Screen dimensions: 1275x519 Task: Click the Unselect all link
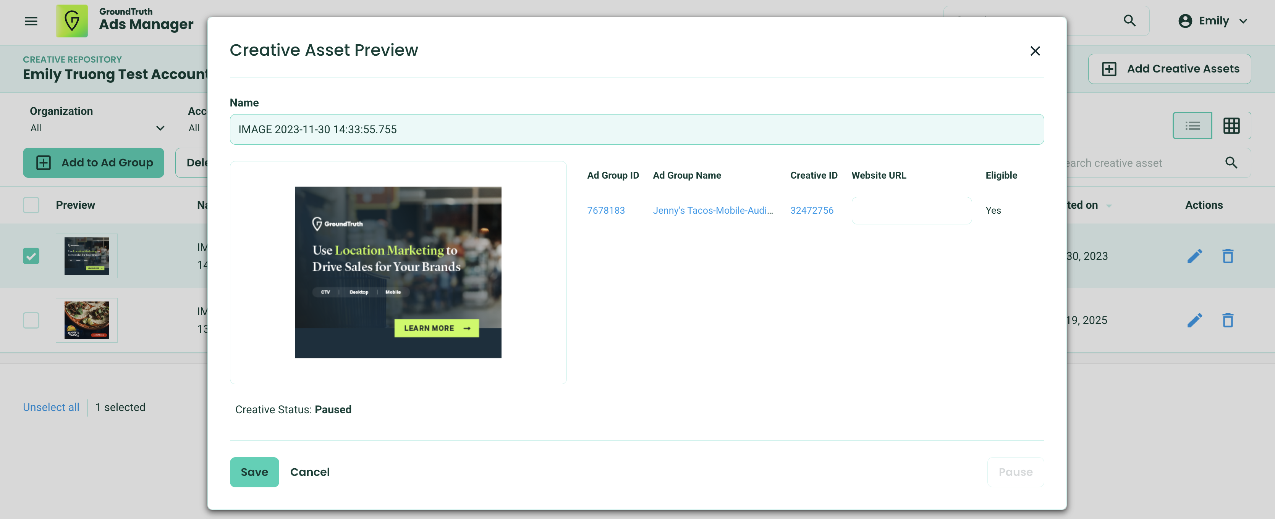click(51, 407)
